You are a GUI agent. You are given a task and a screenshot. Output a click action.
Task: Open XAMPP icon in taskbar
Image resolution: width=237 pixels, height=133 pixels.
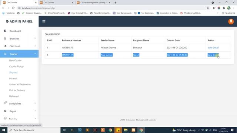click(133, 130)
